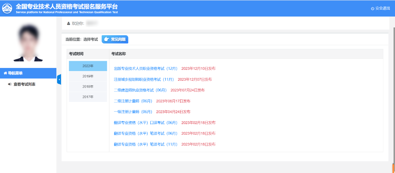Select the 2022年 exam year tab
395x173 pixels.
[x=88, y=66]
